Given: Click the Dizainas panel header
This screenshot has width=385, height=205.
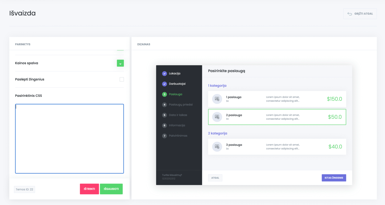Looking at the screenshot, I should click(x=144, y=44).
